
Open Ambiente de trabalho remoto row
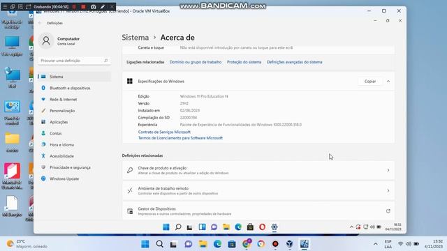(258, 190)
